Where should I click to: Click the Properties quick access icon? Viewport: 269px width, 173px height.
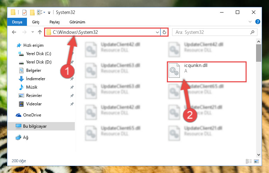pos(24,13)
